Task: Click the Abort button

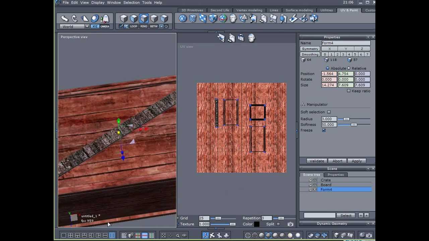Action: (x=338, y=161)
